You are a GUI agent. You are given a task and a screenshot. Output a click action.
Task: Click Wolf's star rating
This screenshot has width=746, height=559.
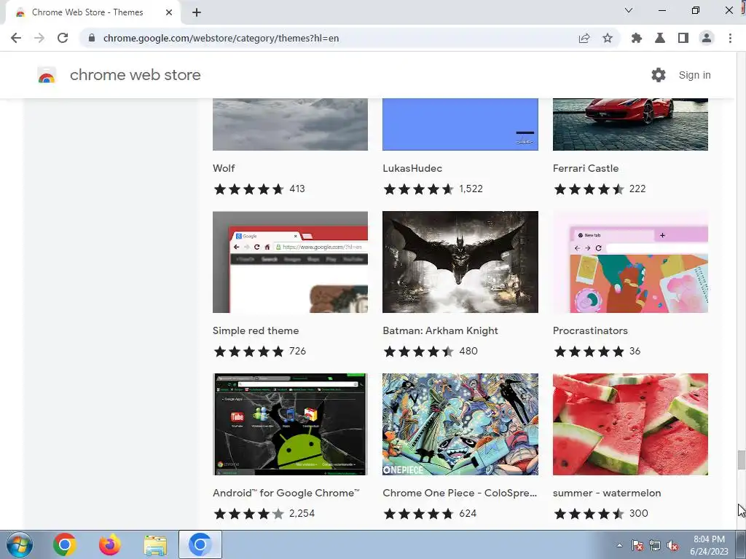click(249, 189)
